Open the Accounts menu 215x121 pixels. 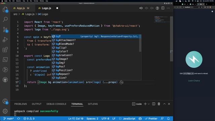click(5, 102)
